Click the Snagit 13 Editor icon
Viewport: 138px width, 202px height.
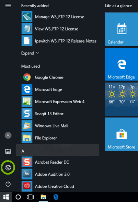coord(27,114)
